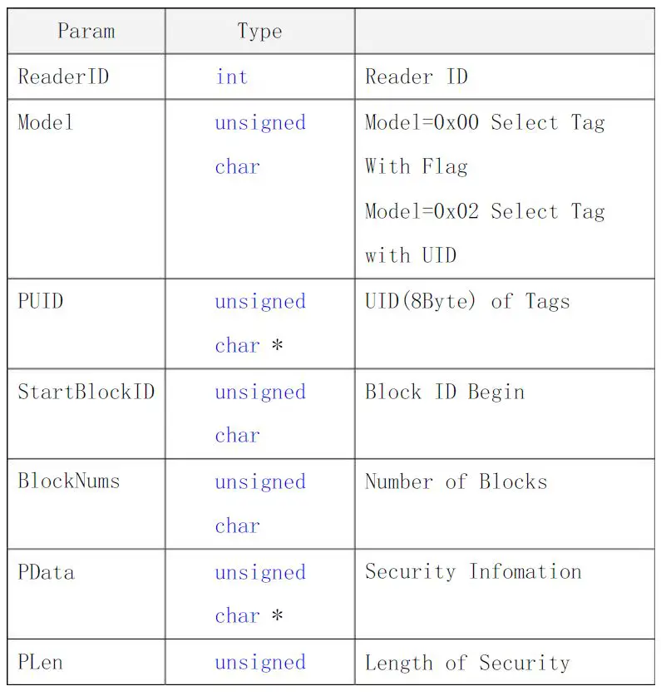
Task: Select the StartBlockID parameter name
Action: click(x=86, y=392)
